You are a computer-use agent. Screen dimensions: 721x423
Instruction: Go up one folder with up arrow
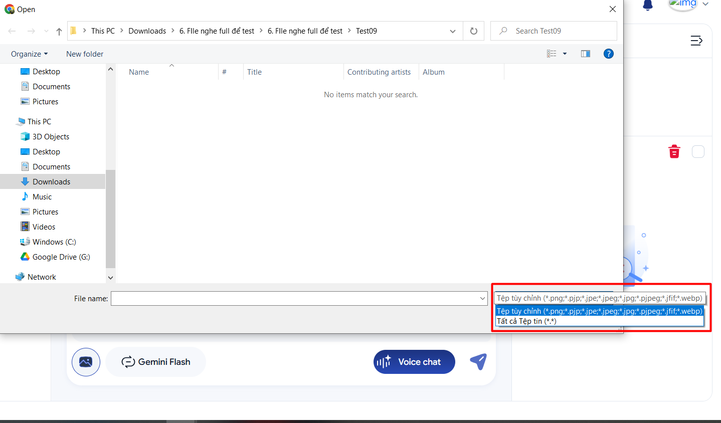[59, 31]
